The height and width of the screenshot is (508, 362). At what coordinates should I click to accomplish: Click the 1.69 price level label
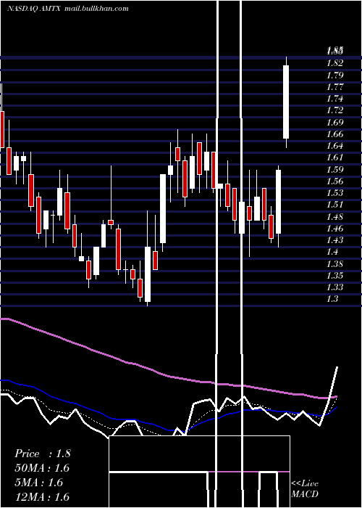(x=334, y=123)
